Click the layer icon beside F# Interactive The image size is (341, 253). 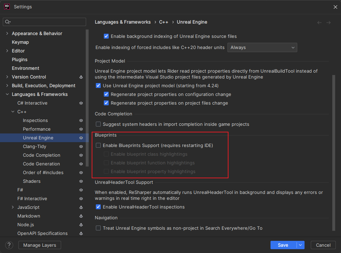[81, 199]
